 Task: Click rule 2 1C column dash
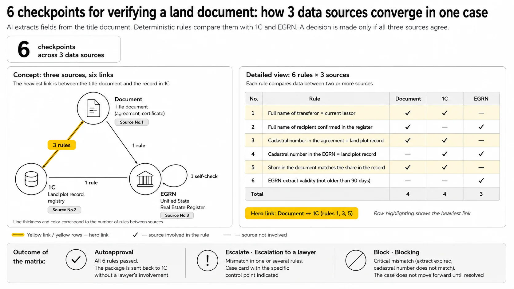[x=445, y=127]
